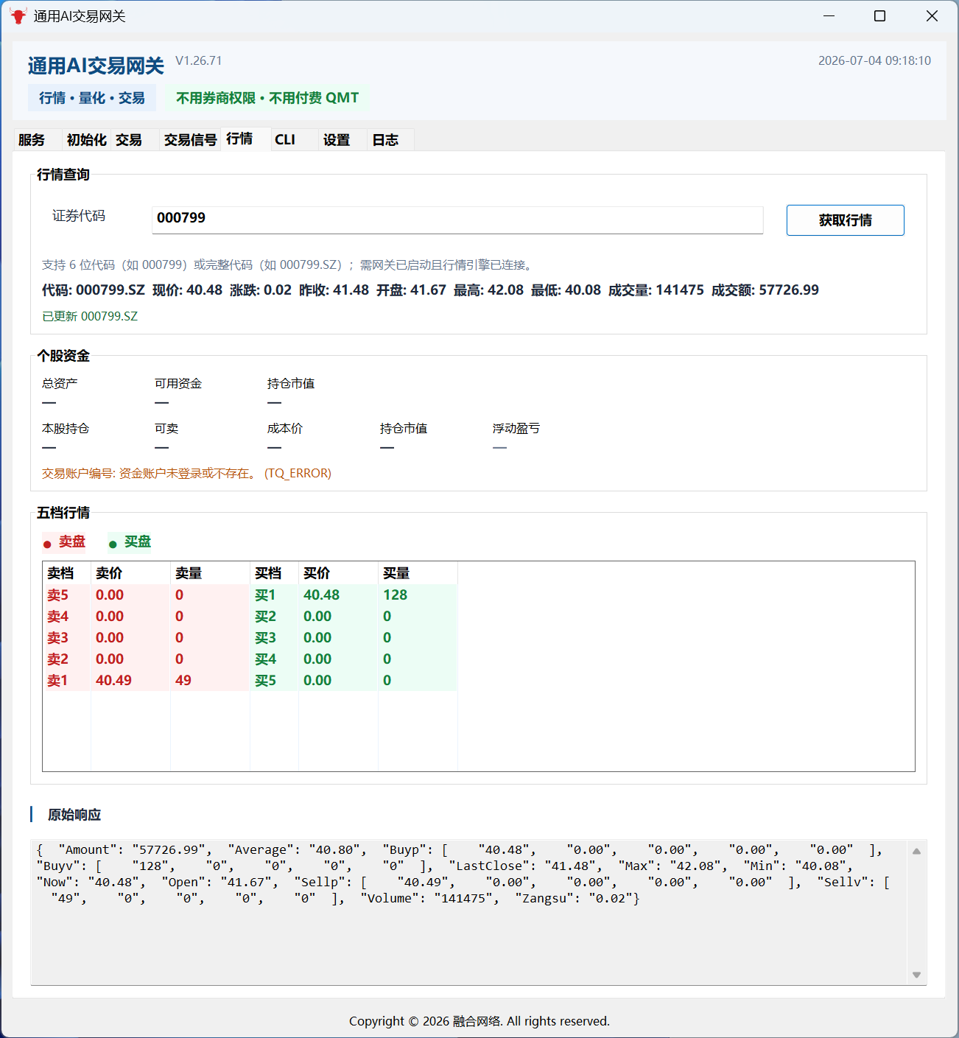Click the 成本价 label
Viewport: 959px width, 1038px height.
click(x=285, y=429)
